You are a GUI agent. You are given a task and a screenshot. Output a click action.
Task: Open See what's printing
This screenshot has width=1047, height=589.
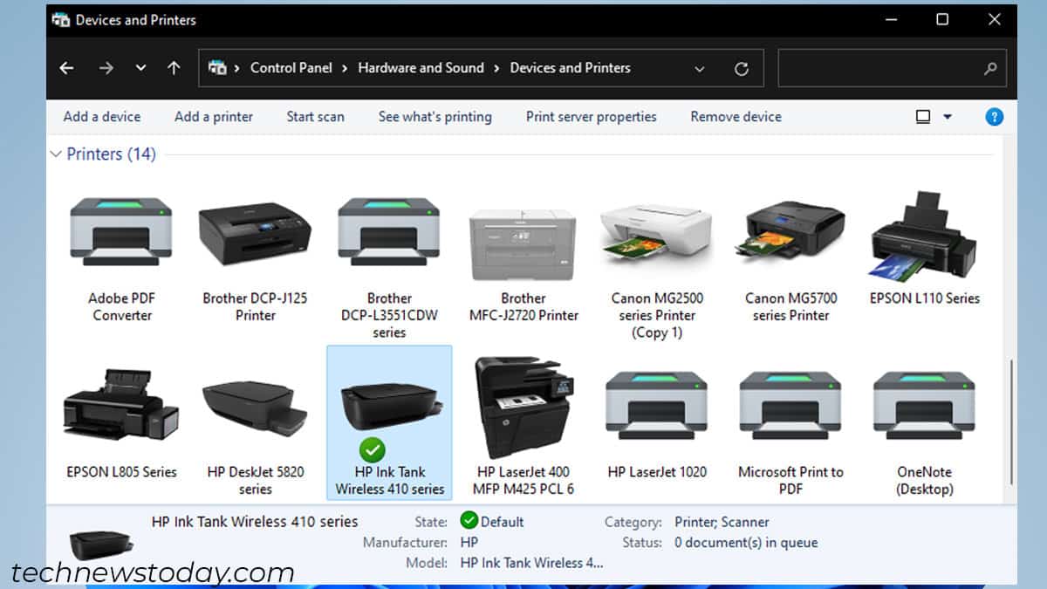[435, 117]
